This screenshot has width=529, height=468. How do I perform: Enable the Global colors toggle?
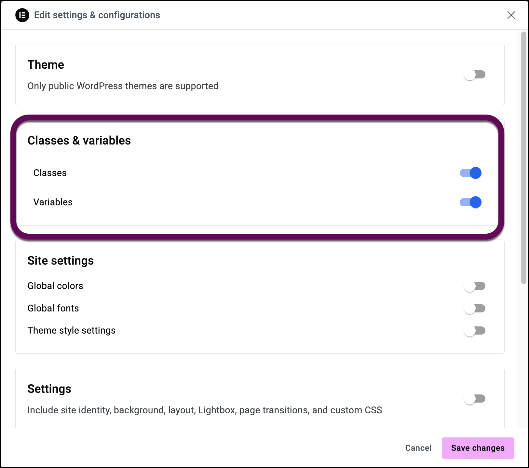coord(475,286)
